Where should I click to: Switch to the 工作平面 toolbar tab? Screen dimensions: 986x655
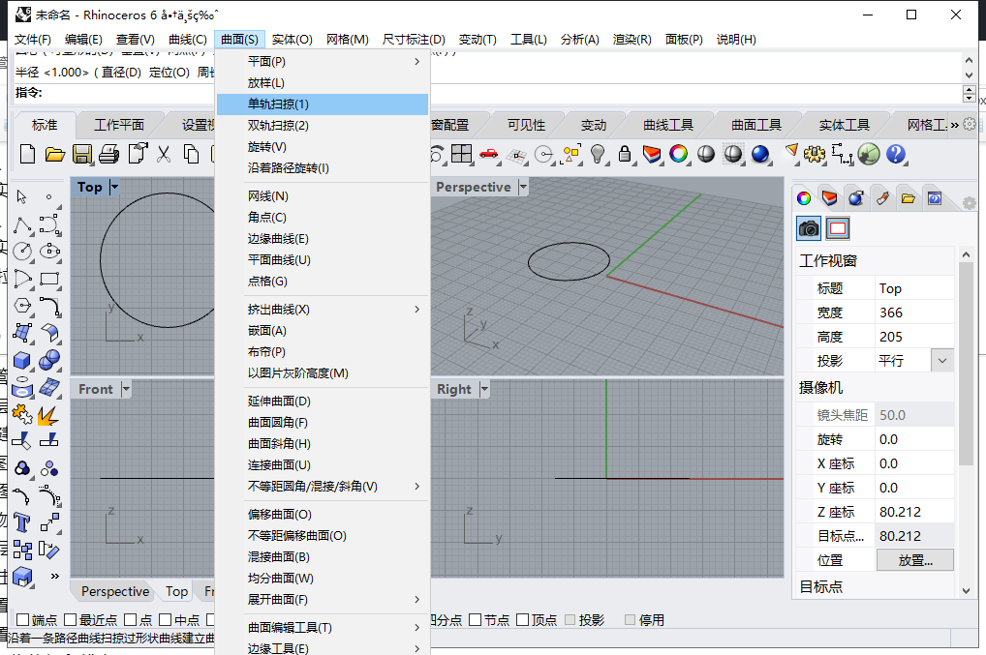(119, 125)
